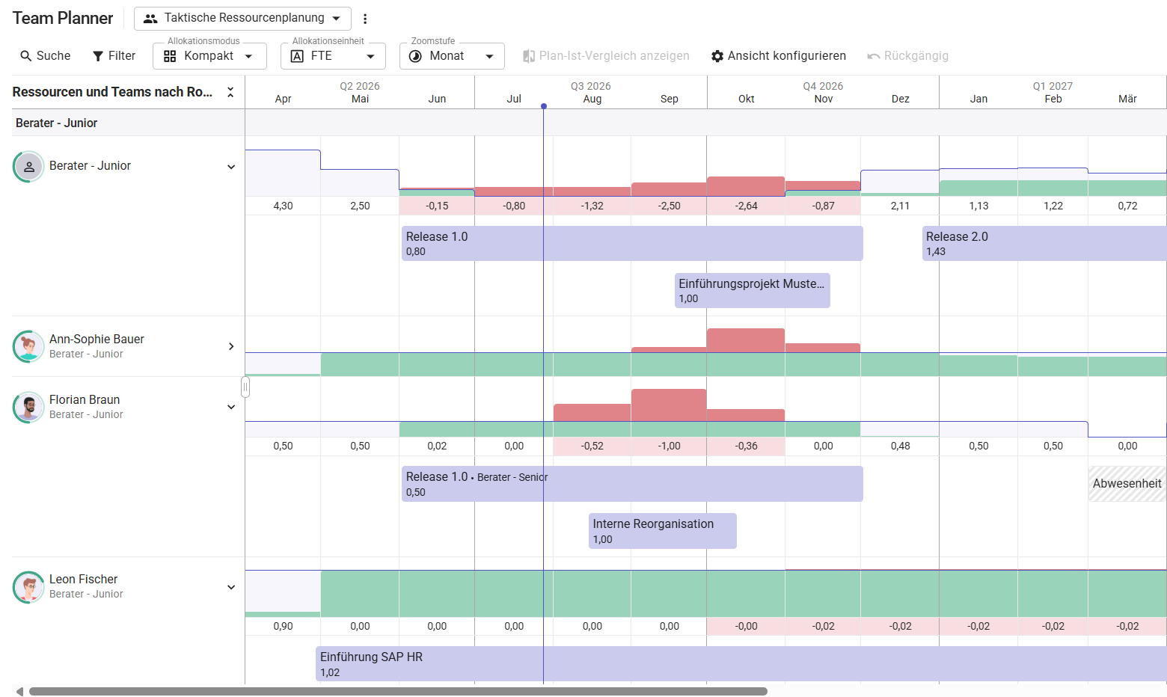Click the Abwesenheit hatched block
The height and width of the screenshot is (697, 1167).
(x=1127, y=484)
